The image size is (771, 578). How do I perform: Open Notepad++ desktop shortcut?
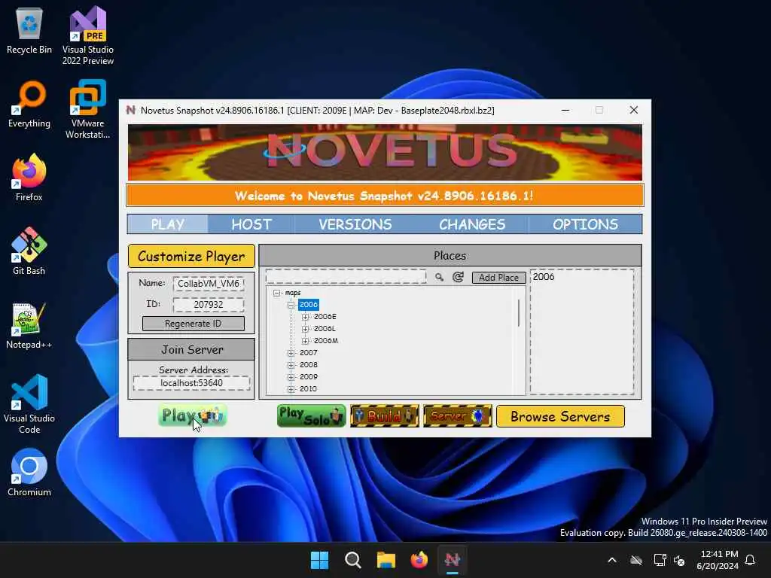pos(29,325)
